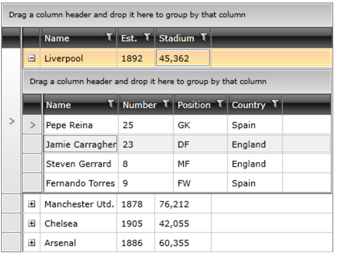The width and height of the screenshot is (342, 260).
Task: Sort by Stadium column header
Action: pyautogui.click(x=176, y=38)
